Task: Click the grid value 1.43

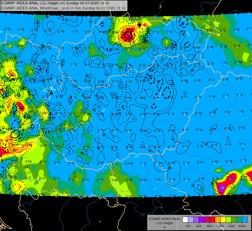Action: tap(215, 162)
